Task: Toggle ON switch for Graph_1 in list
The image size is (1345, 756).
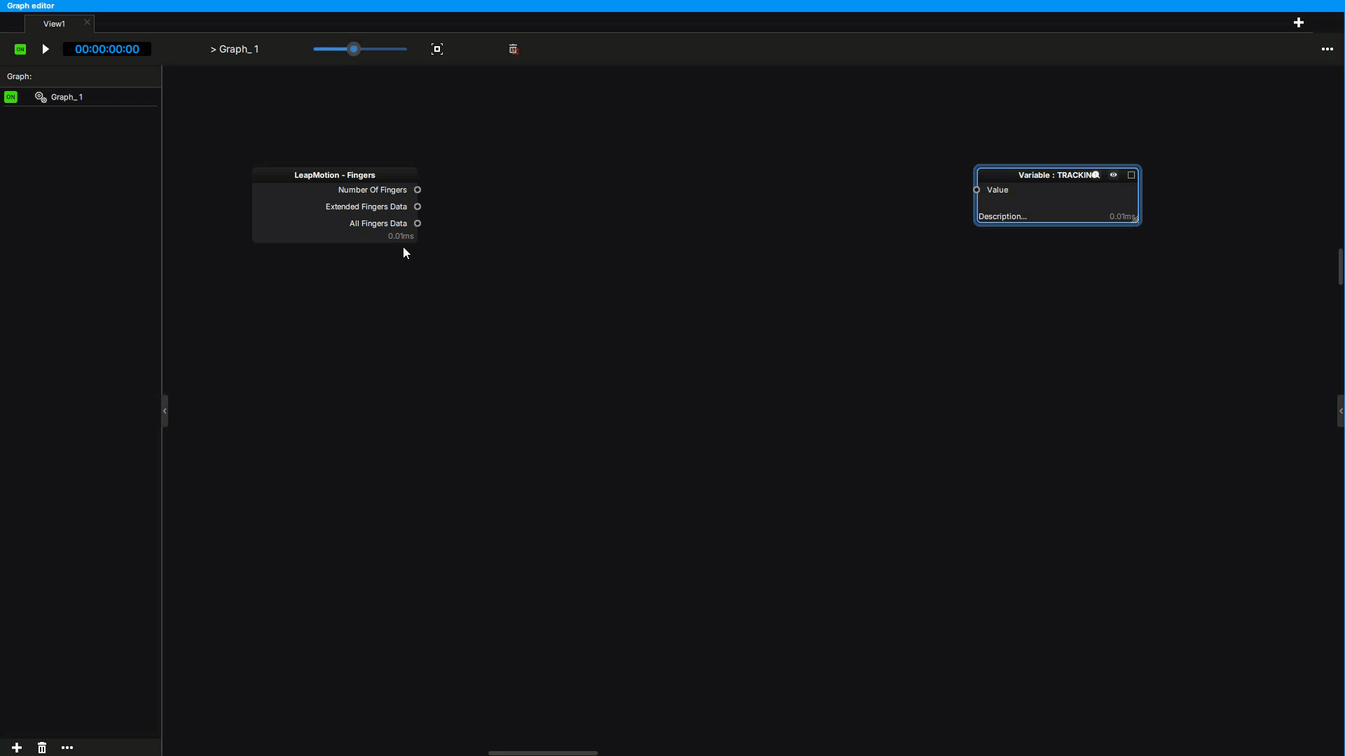Action: click(11, 97)
